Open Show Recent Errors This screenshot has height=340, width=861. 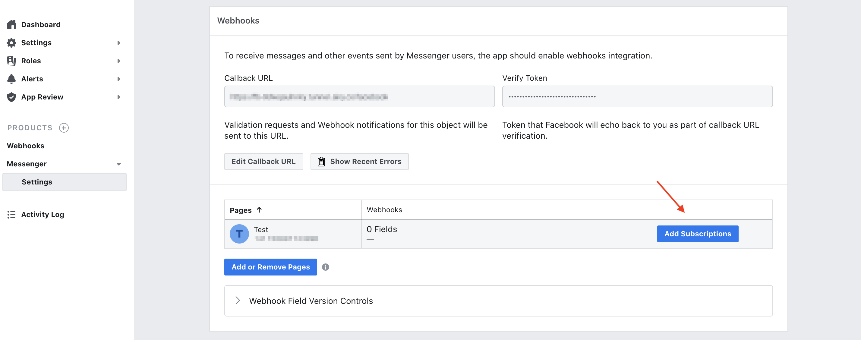click(359, 162)
